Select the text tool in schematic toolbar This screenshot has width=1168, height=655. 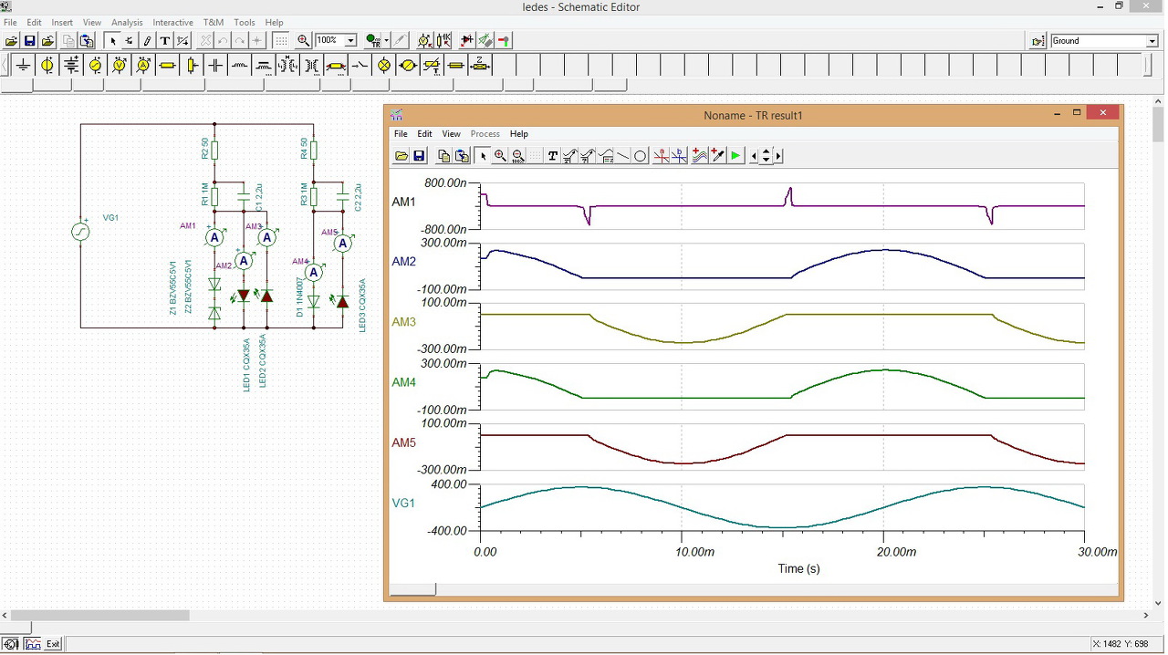pyautogui.click(x=164, y=41)
